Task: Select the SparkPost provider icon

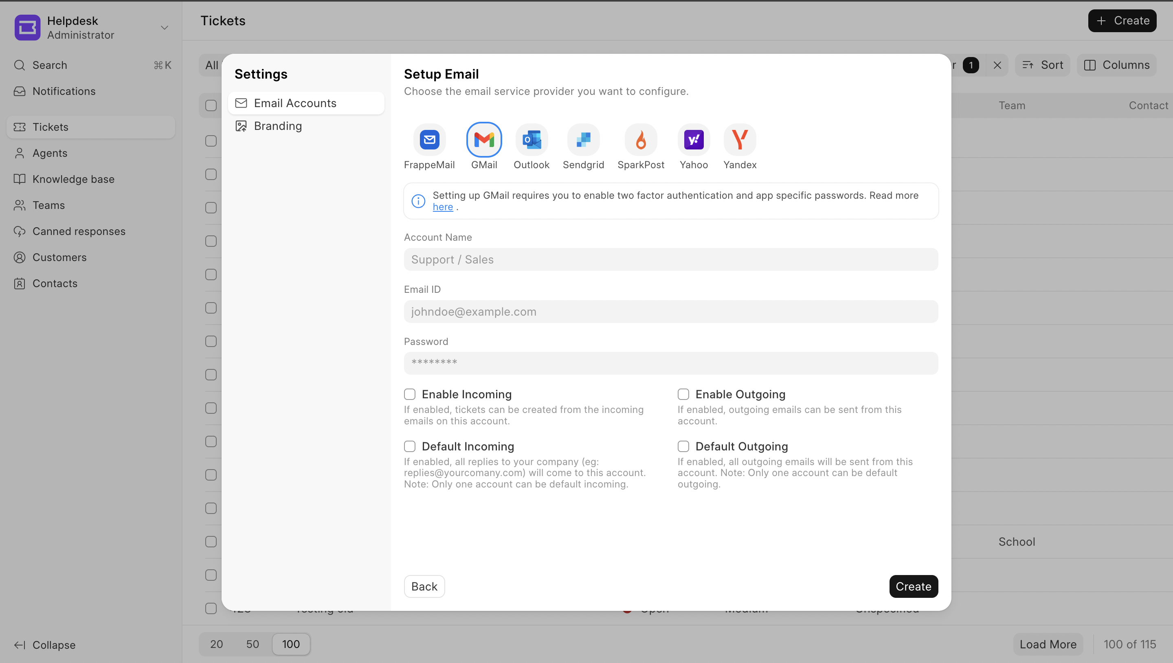Action: 641,140
